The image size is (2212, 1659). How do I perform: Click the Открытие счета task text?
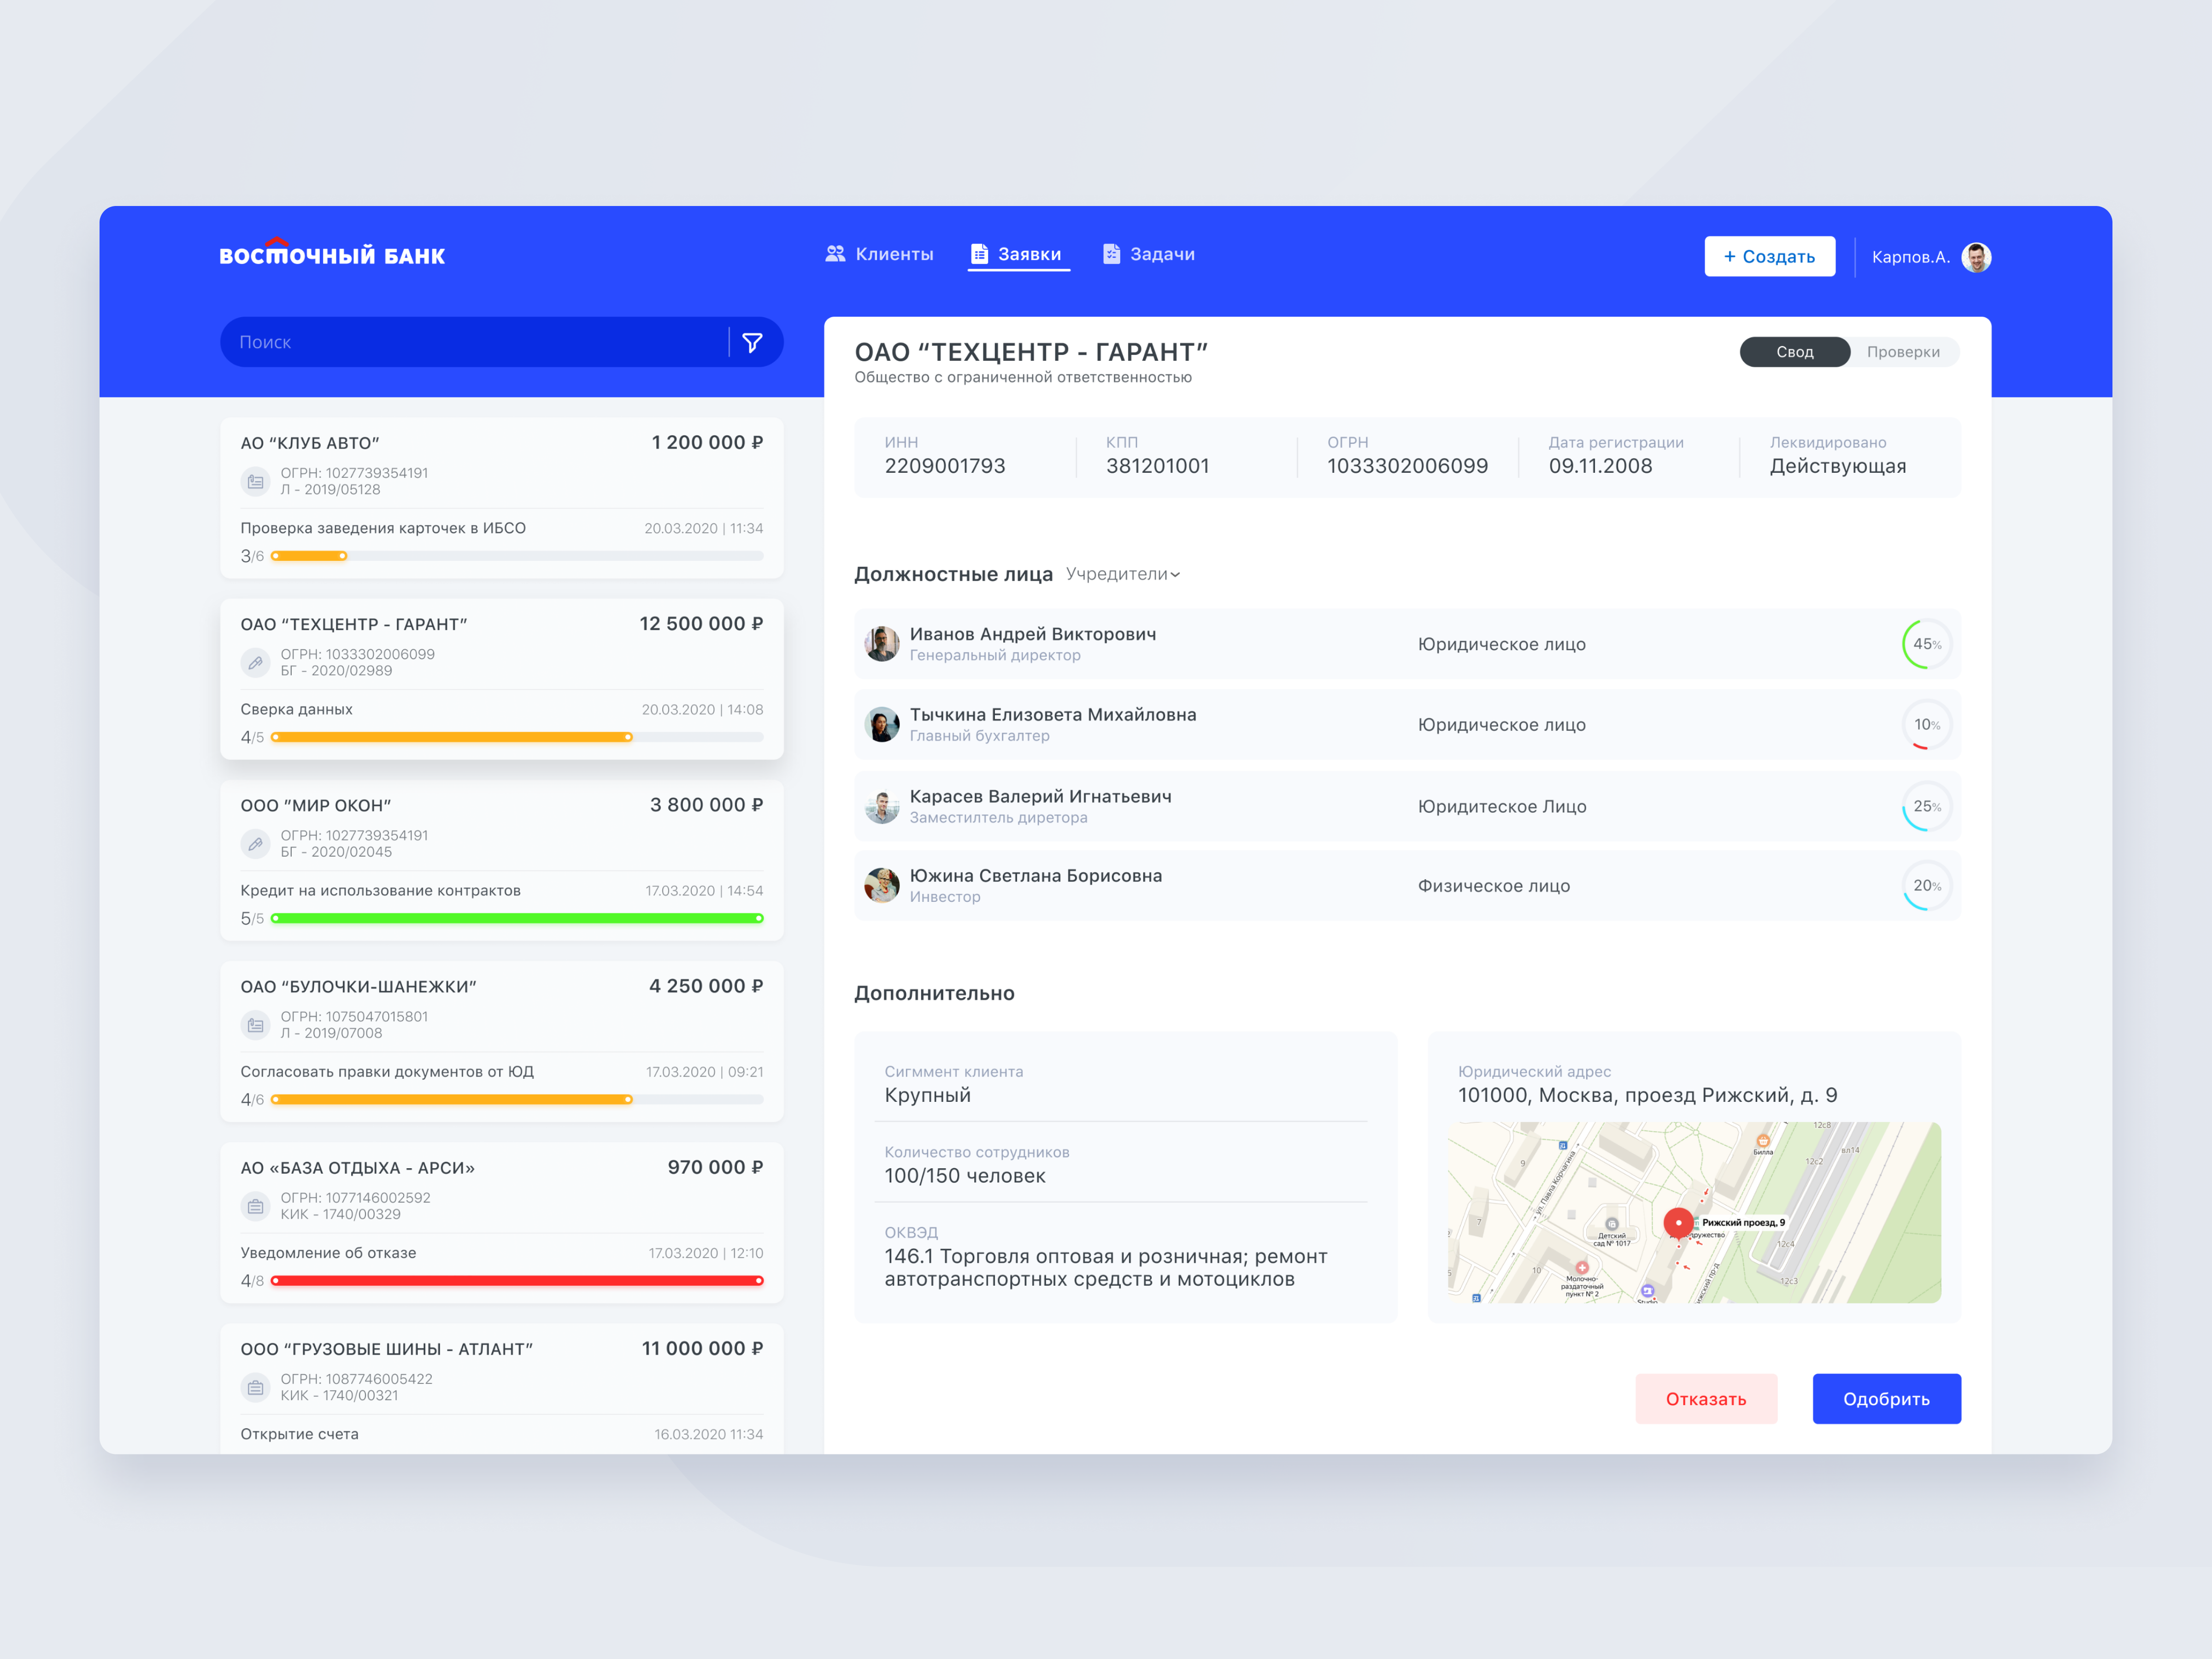[299, 1434]
